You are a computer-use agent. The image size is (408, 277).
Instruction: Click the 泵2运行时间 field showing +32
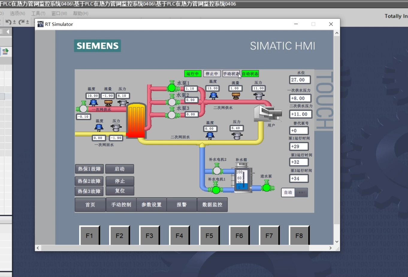299,162
